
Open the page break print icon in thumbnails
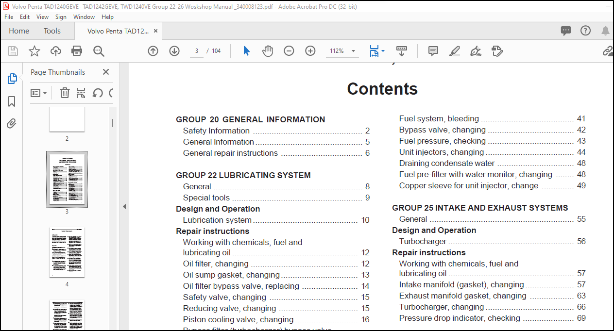tap(81, 93)
